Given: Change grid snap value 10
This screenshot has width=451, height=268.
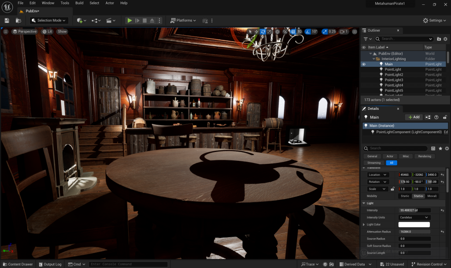Looking at the screenshot, I should coord(299,32).
